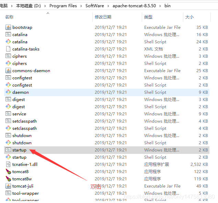Expand the chevron after Program Files
The height and width of the screenshot is (203, 218).
pos(81,6)
